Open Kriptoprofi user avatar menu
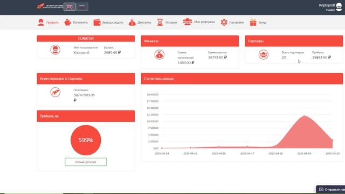Image resolution: width=345 pixels, height=194 pixels. pos(339,7)
